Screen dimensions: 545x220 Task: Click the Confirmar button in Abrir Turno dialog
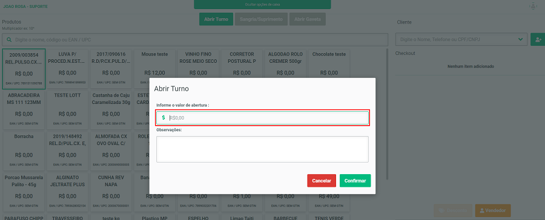355,181
